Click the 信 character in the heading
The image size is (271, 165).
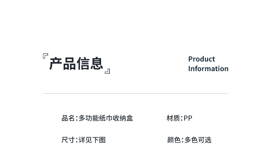(83, 64)
